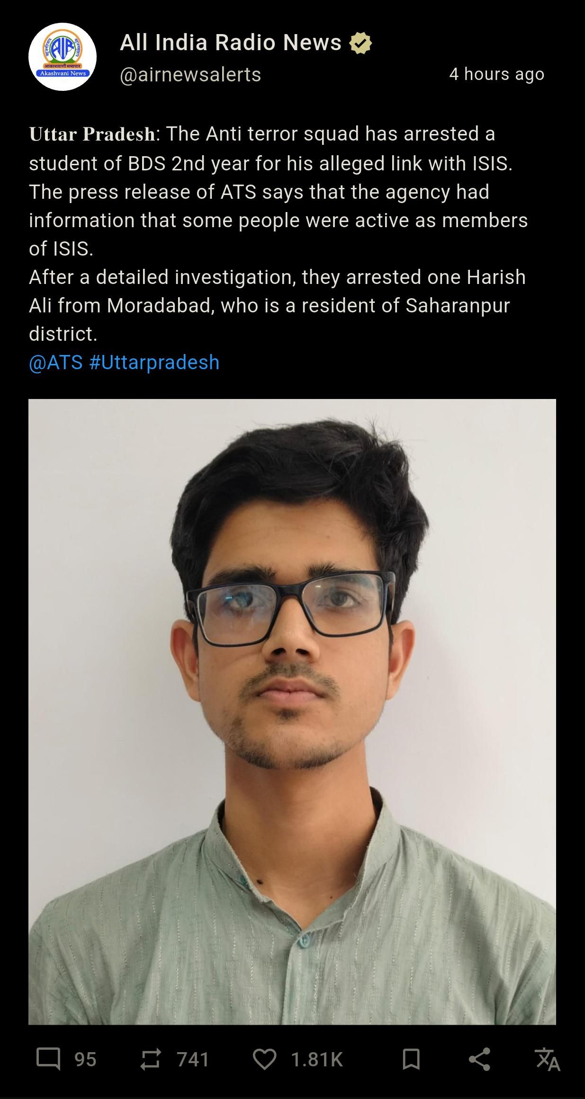Image resolution: width=585 pixels, height=1099 pixels.
Task: View the 95 replies count
Action: pos(85,1060)
